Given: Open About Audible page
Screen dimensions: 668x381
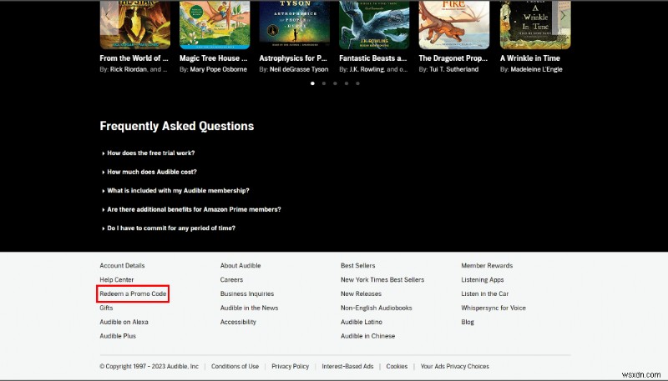Looking at the screenshot, I should coord(240,265).
